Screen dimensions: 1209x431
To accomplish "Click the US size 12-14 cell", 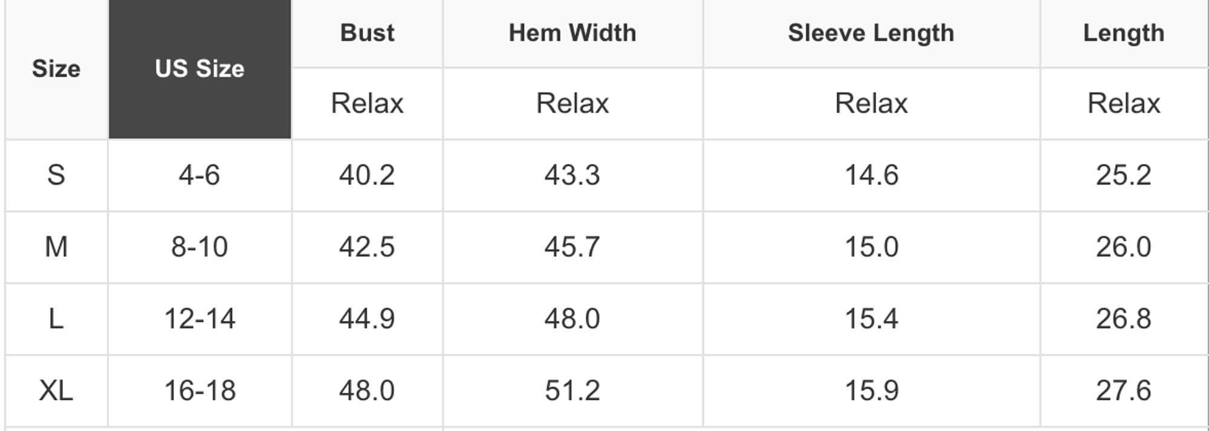I will pyautogui.click(x=199, y=319).
